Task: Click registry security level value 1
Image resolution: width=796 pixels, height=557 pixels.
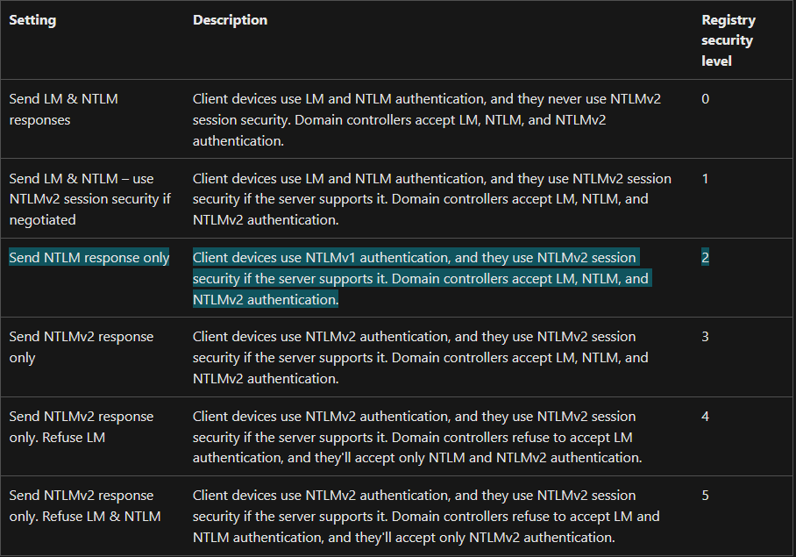Action: 705,179
